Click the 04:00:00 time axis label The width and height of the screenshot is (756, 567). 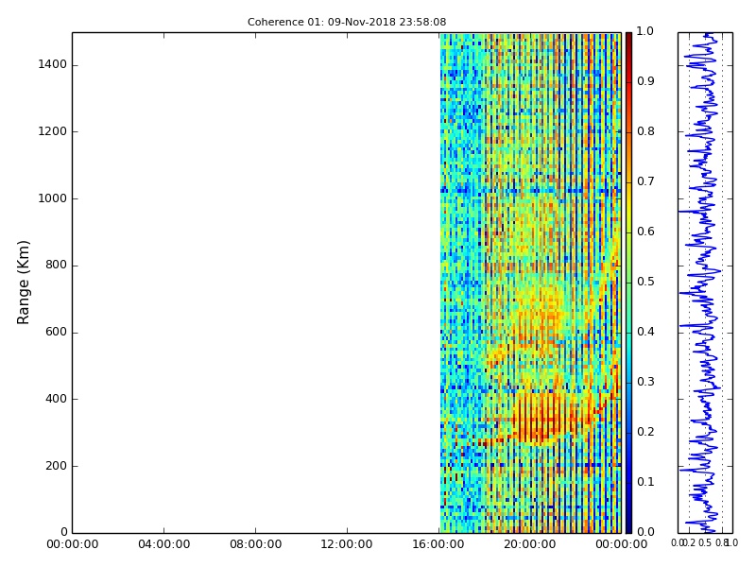[x=163, y=544]
